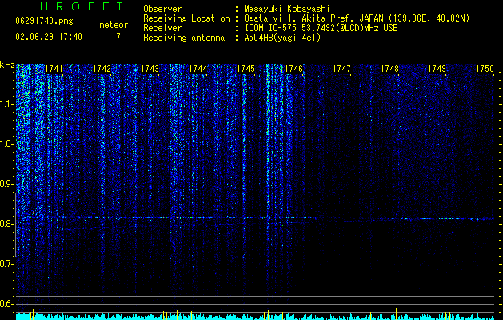
Task: Click the 0.8 kHz axis label
Action: pyautogui.click(x=7, y=224)
